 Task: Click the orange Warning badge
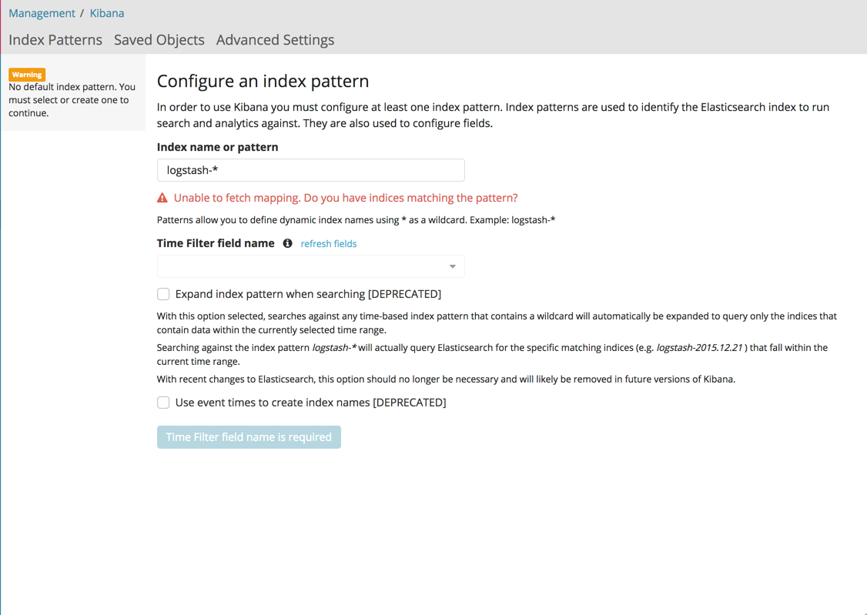(27, 75)
